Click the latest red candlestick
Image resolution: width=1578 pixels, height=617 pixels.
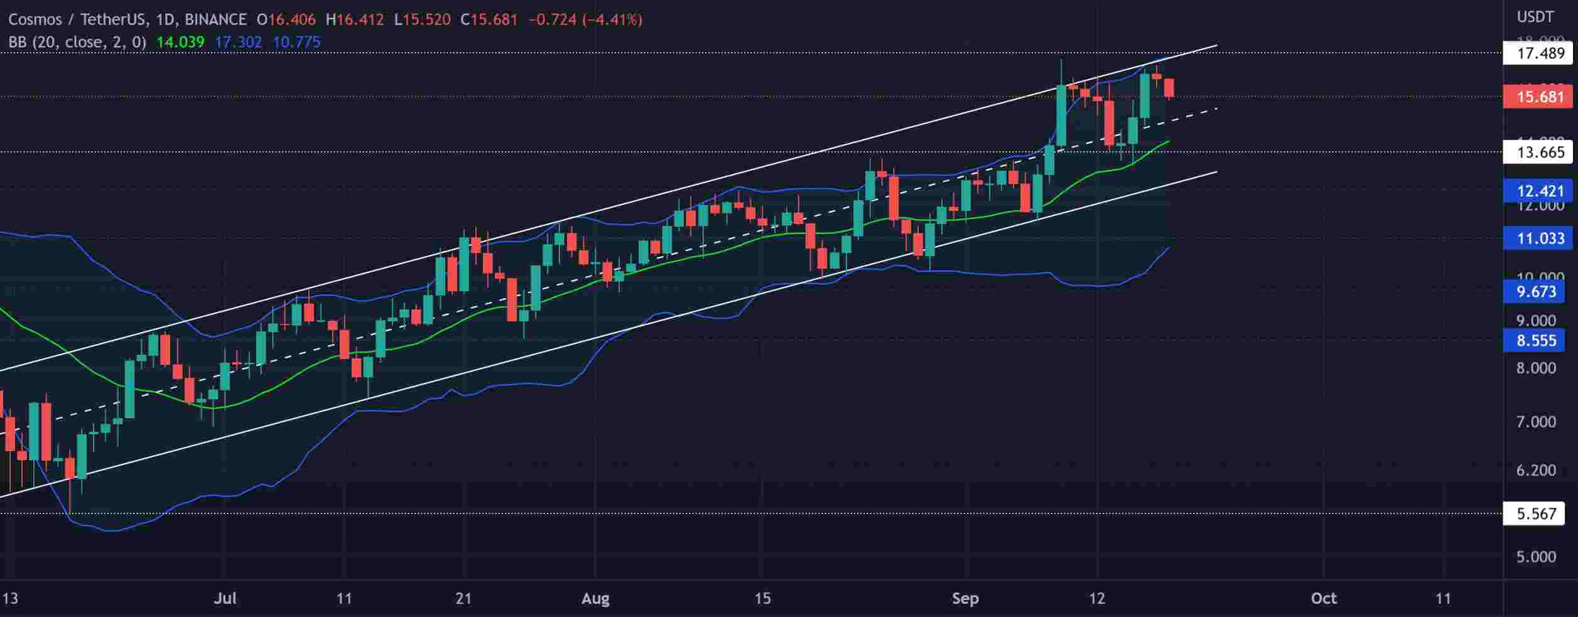point(1169,88)
